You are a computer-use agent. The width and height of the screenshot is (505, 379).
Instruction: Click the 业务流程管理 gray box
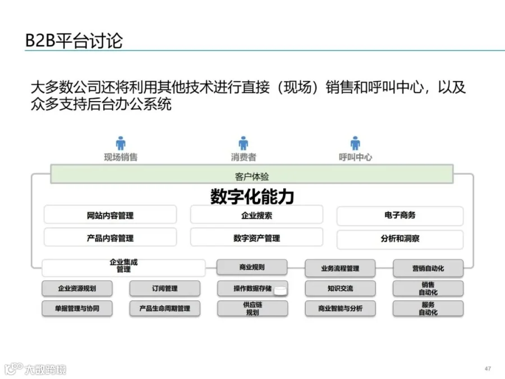[340, 268]
